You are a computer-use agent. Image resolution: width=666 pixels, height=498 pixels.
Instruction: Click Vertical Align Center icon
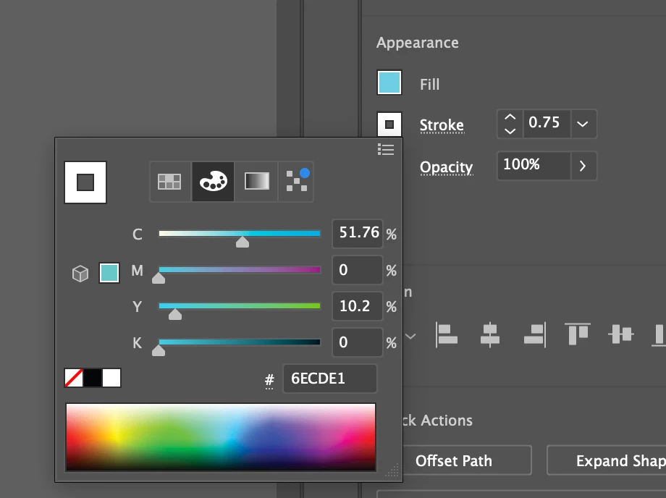point(621,334)
